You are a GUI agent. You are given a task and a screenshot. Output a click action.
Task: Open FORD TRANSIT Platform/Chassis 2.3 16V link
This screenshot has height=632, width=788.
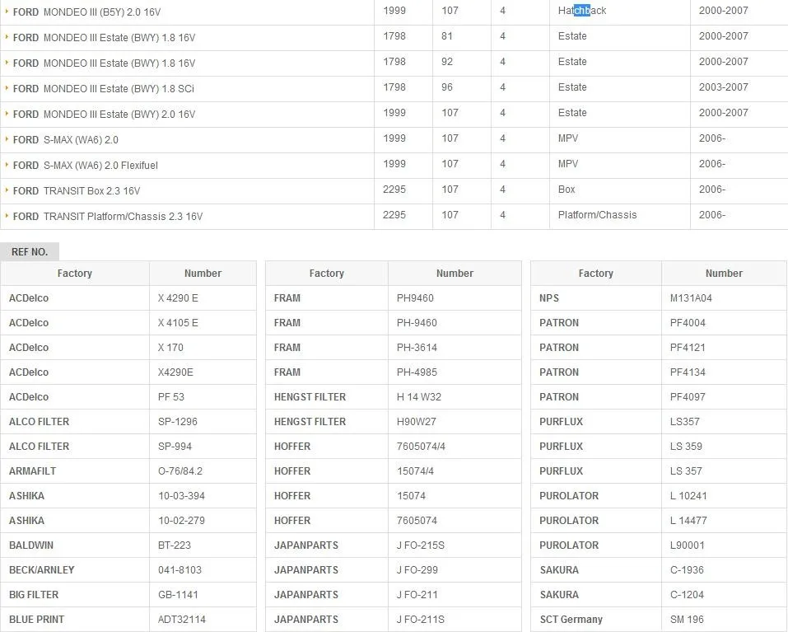point(108,217)
